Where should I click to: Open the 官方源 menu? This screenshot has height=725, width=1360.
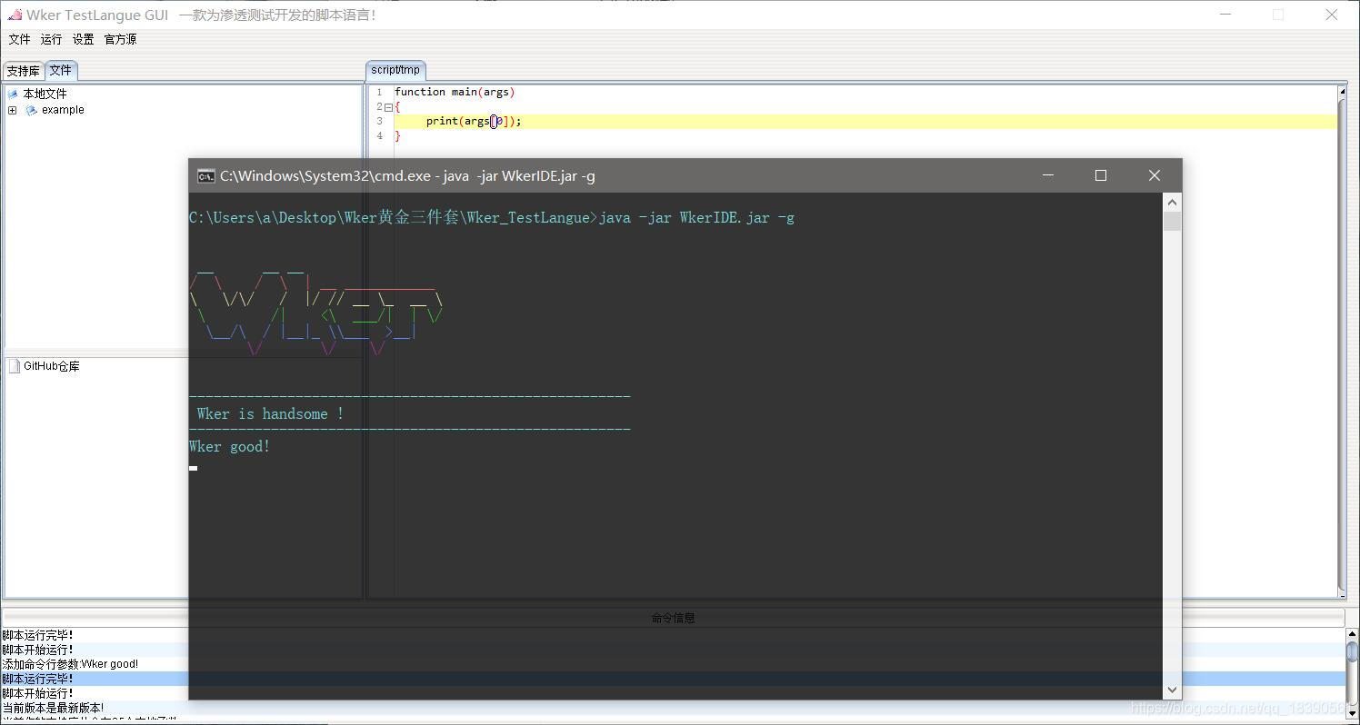(120, 39)
